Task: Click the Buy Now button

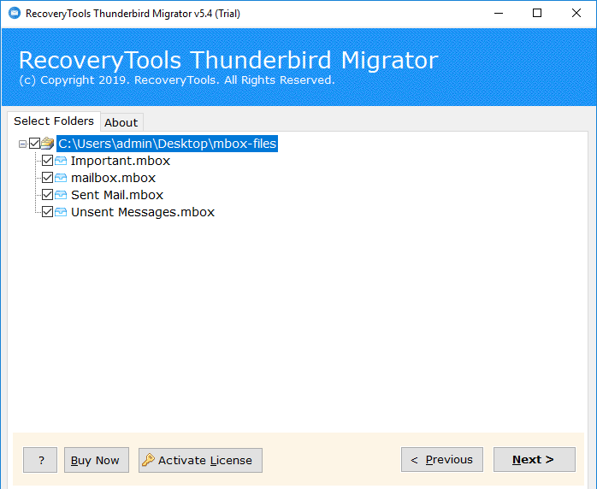Action: point(97,460)
